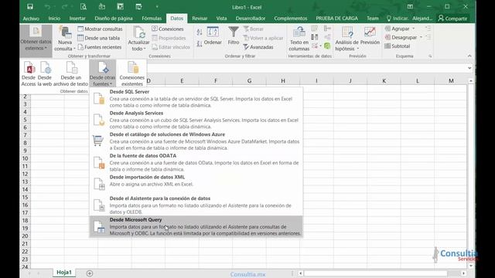
Task: Open Análisis de hipótesis dropdown
Action: click(x=346, y=39)
